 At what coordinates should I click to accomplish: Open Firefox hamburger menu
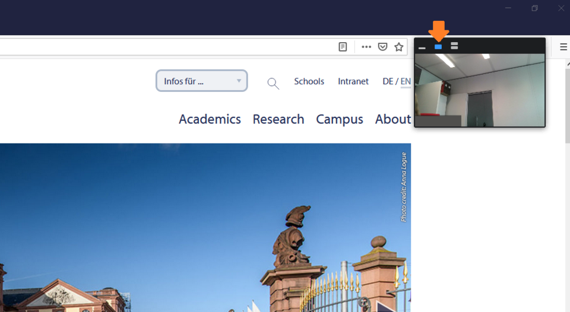563,47
